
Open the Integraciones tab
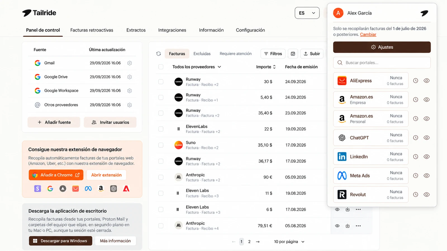172,30
